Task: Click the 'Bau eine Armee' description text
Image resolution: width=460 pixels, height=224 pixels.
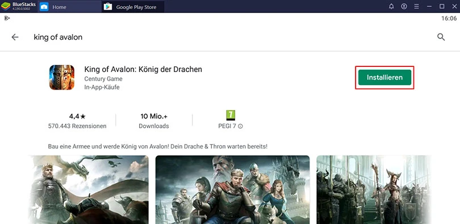Action: point(158,146)
